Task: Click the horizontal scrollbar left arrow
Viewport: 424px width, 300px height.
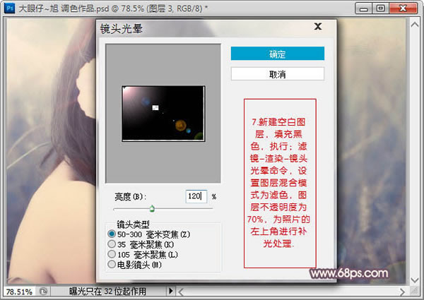Action: tap(180, 291)
